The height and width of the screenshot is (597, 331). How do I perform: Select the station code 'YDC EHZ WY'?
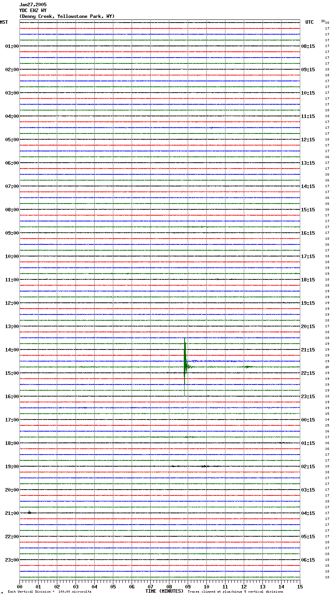[33, 11]
